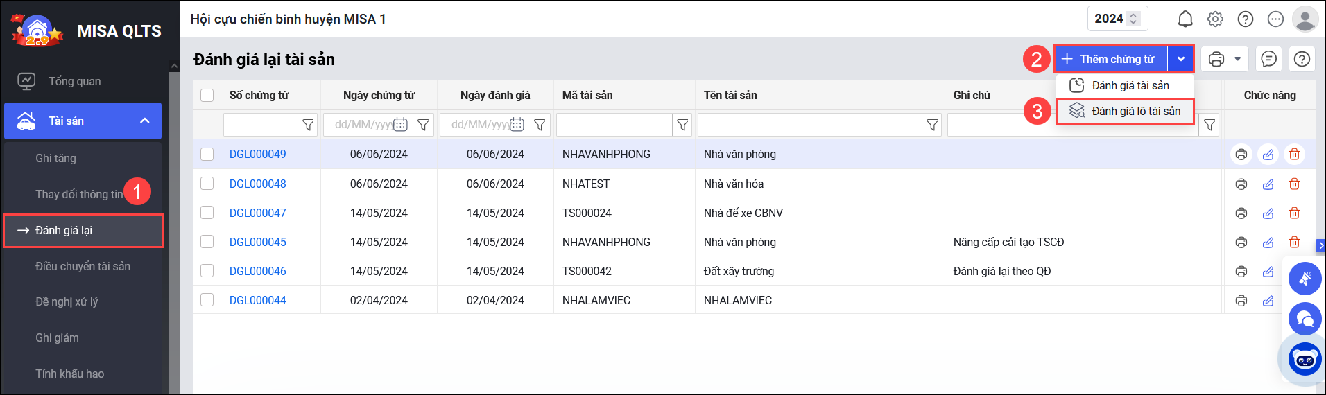
Task: Click the user avatar icon
Action: [1305, 19]
